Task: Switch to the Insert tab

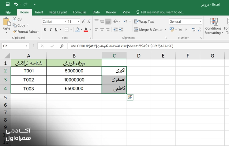Action: click(39, 12)
